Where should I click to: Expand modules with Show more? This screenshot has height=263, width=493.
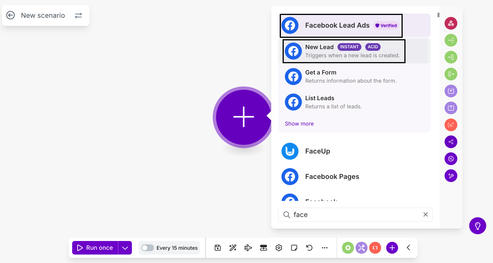coord(299,124)
